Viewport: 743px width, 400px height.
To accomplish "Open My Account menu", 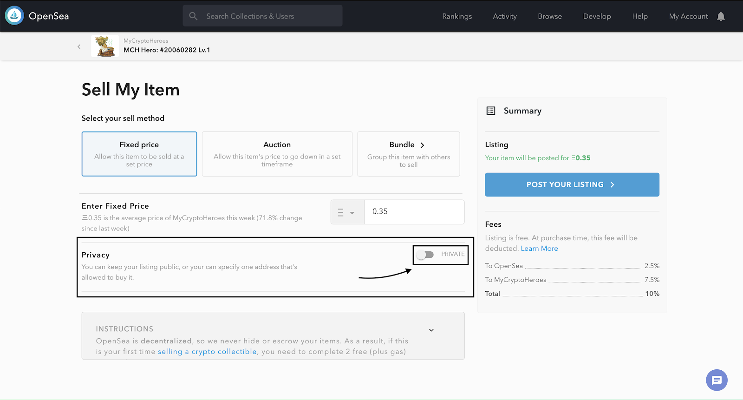I will (x=689, y=16).
